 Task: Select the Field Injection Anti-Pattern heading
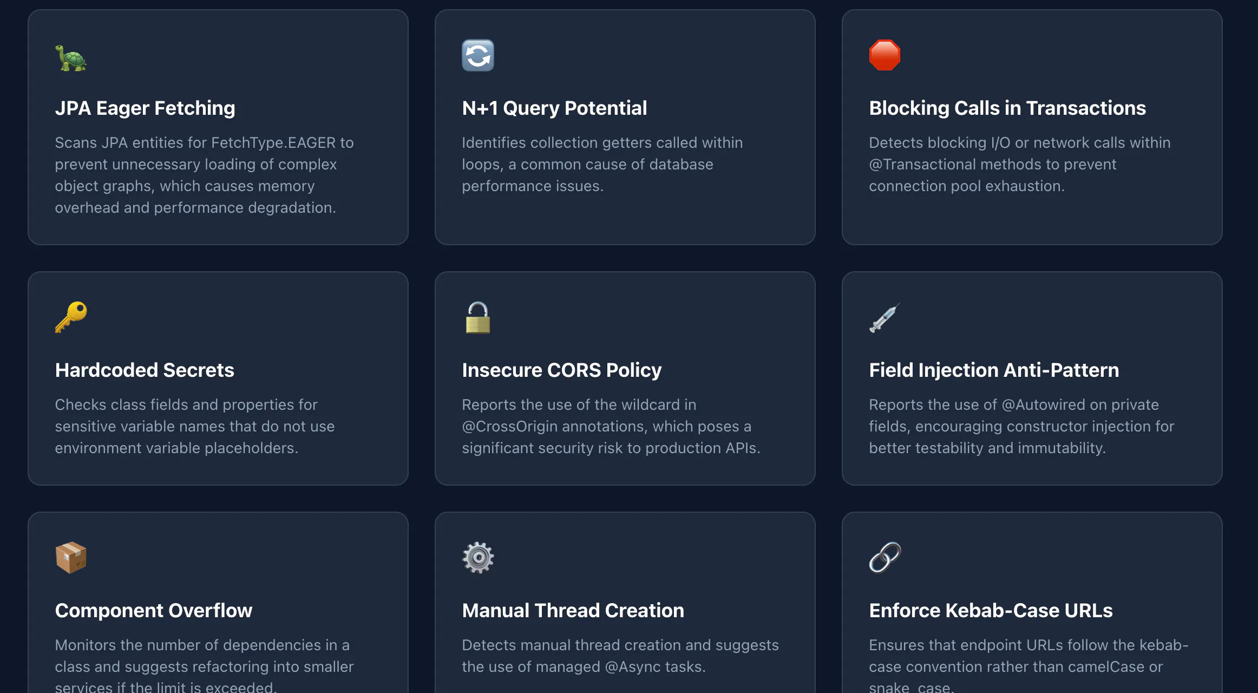tap(994, 370)
